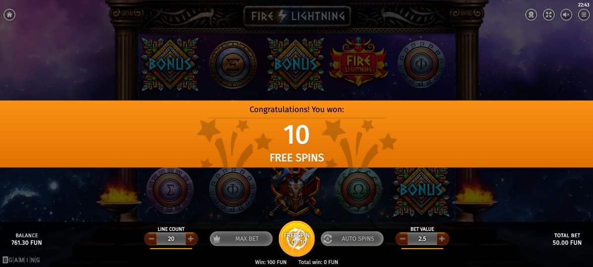Start the free spin round button
The image size is (593, 267).
pos(297,239)
